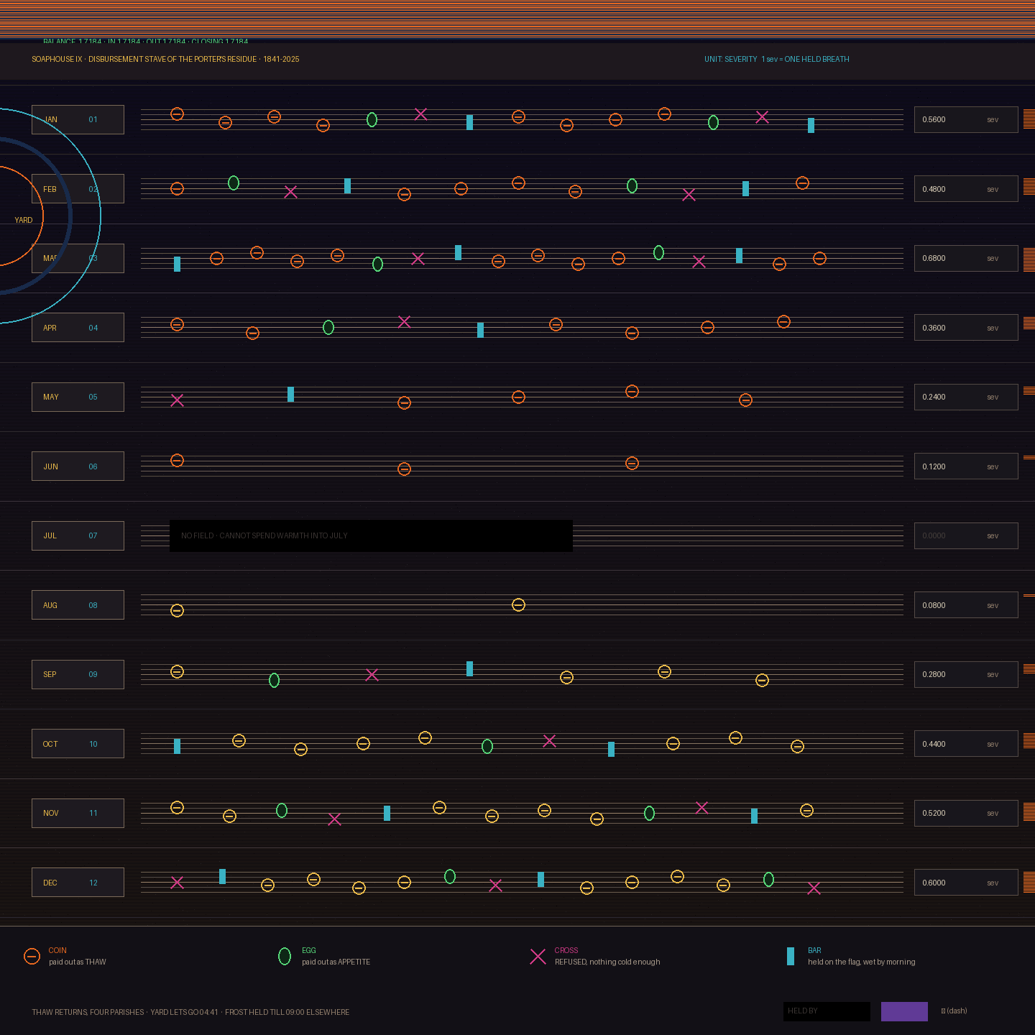
Task: Select the last coin in the JUN row
Action: coord(632,464)
